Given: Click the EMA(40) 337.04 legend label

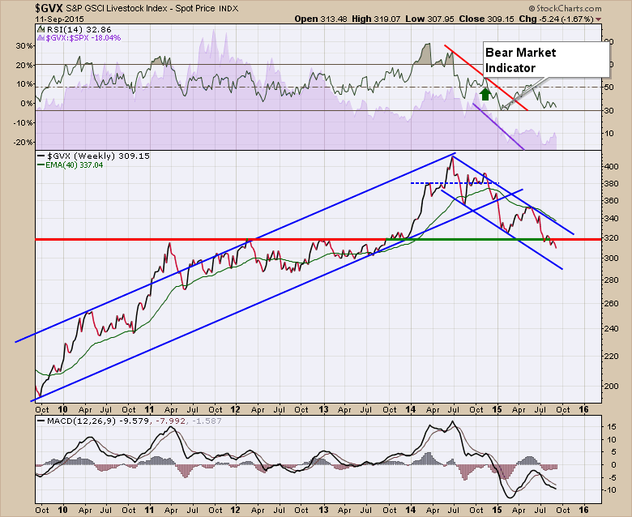Looking at the screenshot, I should [x=70, y=164].
